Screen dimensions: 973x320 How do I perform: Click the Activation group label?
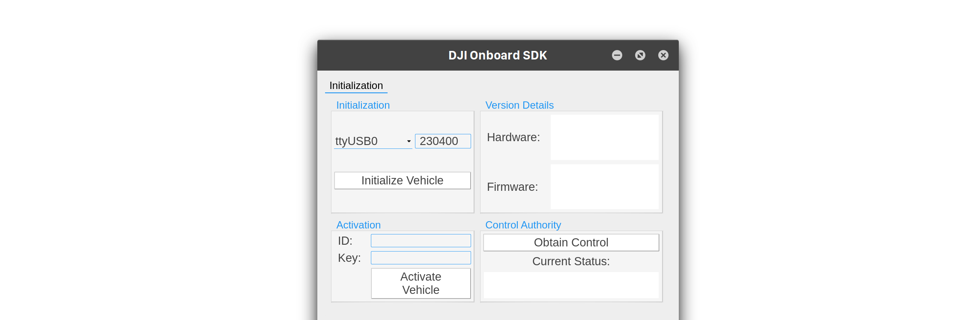358,225
